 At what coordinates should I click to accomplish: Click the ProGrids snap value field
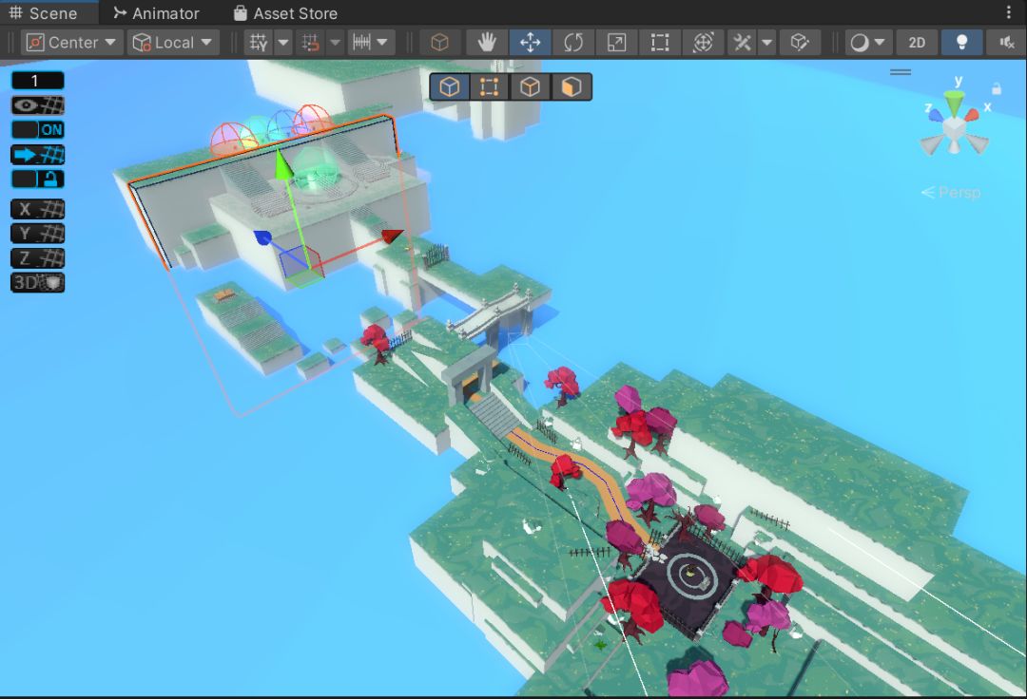pos(37,81)
